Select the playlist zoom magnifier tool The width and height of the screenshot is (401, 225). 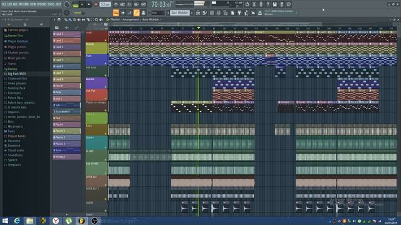(x=96, y=19)
